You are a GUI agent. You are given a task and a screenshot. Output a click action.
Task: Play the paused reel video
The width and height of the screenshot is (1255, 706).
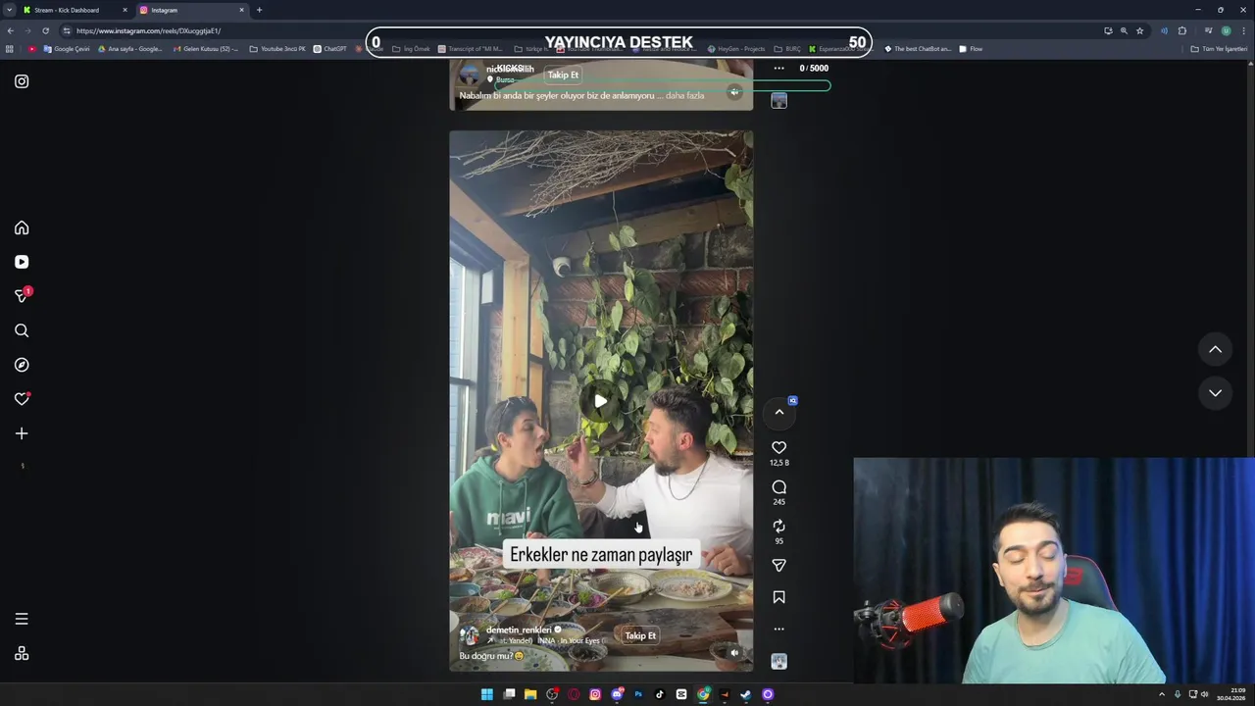[600, 401]
